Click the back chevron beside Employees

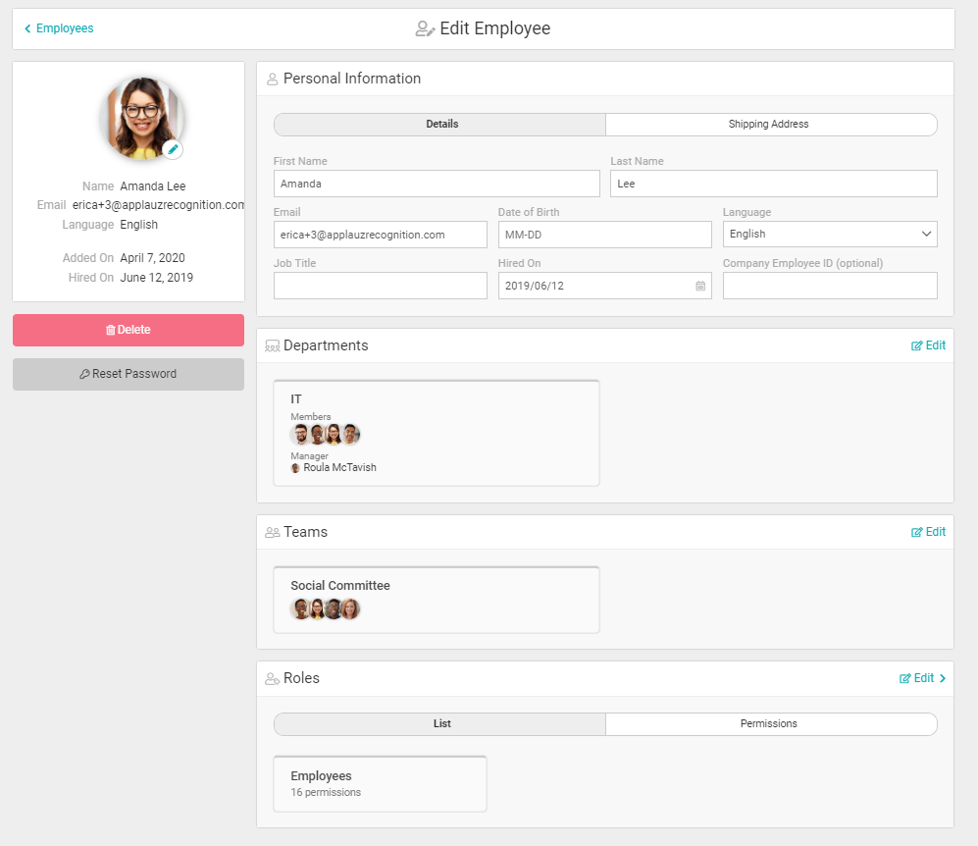pos(27,29)
